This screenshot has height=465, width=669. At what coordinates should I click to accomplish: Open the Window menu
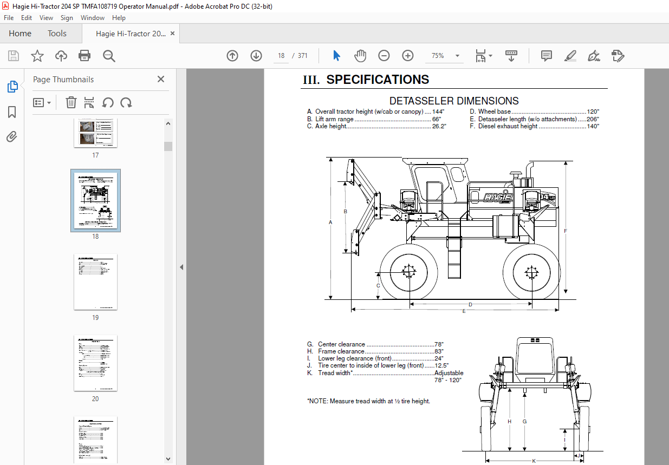tap(93, 18)
